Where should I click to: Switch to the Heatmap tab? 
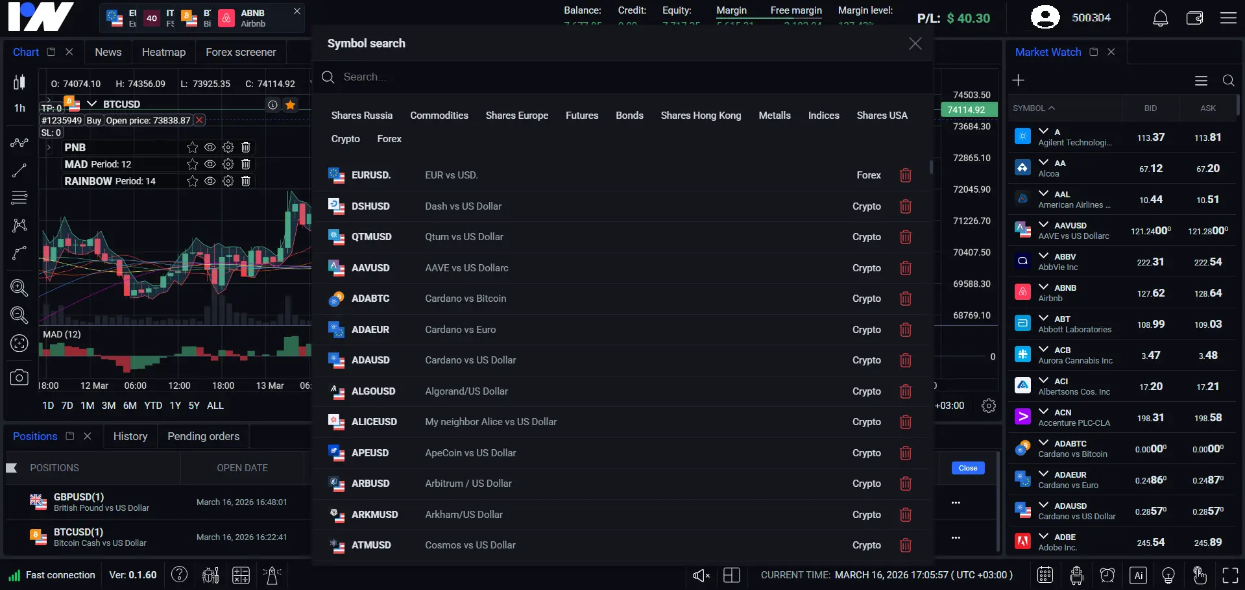(163, 52)
